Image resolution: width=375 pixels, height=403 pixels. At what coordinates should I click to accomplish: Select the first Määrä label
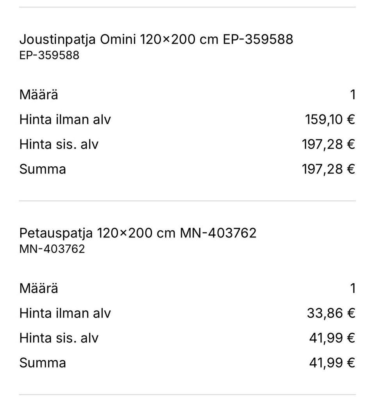pyautogui.click(x=39, y=94)
